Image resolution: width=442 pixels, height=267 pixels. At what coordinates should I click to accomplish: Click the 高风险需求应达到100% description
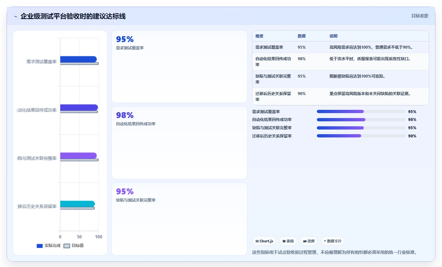tap(371, 47)
